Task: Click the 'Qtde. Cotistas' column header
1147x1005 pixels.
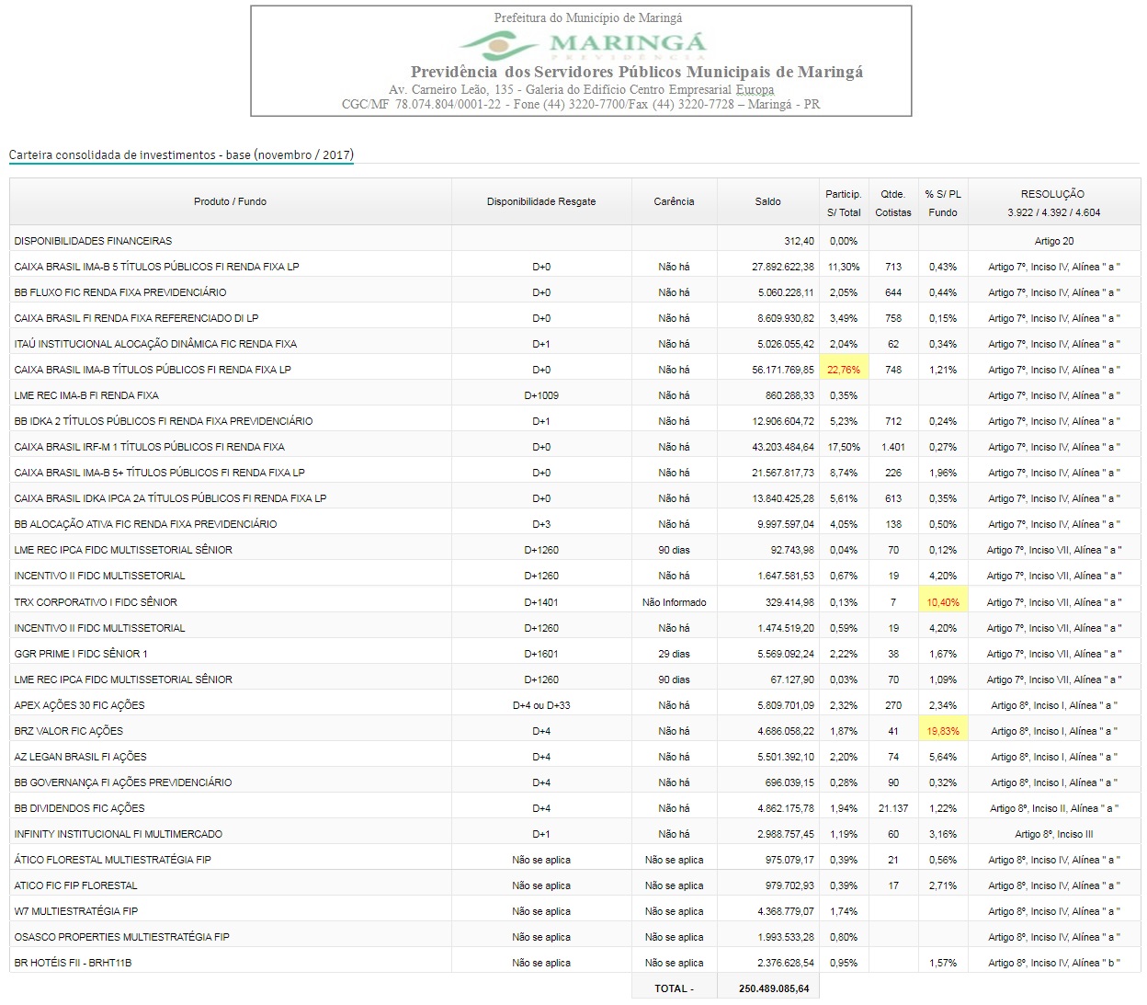Action: click(x=892, y=202)
